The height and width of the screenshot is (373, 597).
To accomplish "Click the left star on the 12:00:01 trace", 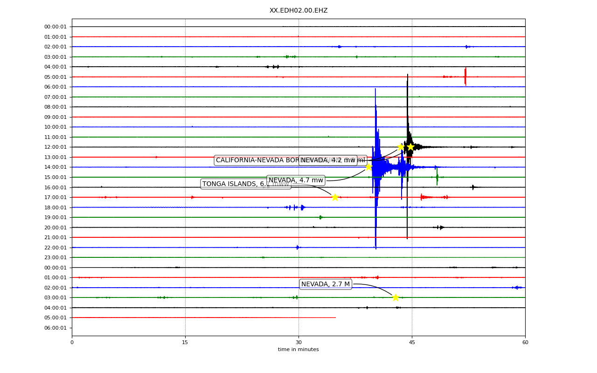I will (x=401, y=147).
